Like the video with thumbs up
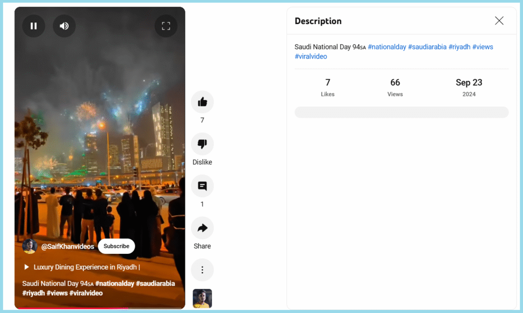 coord(202,102)
